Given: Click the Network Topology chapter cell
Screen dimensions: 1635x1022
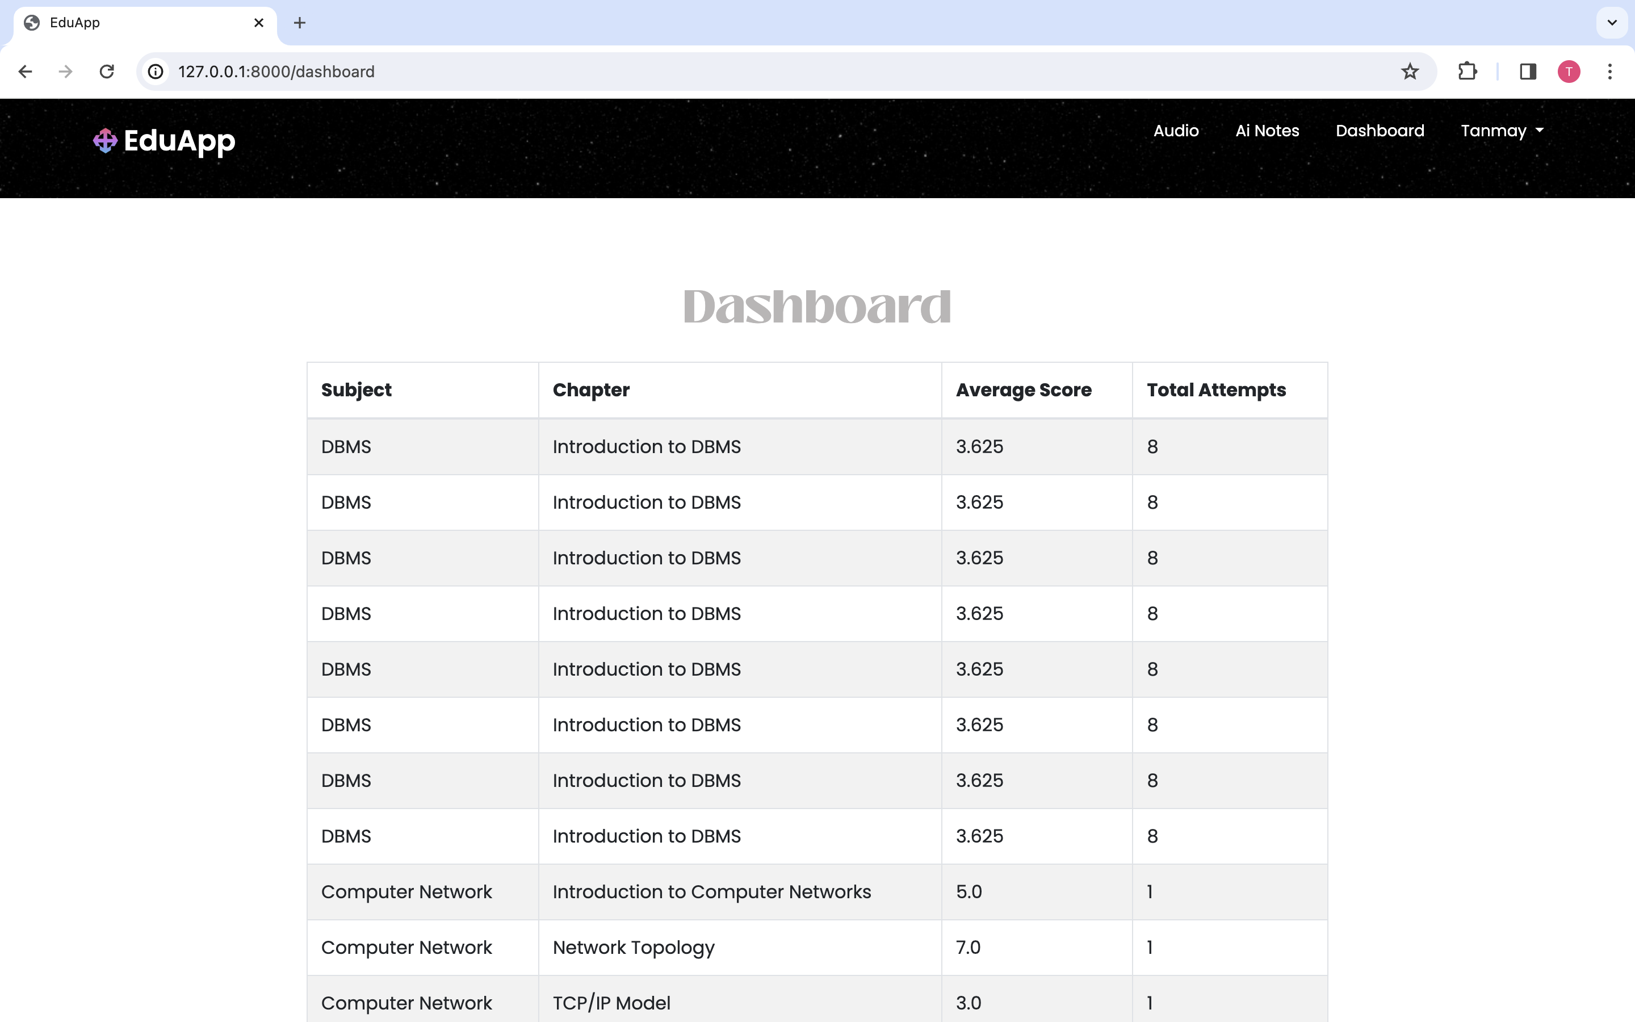Looking at the screenshot, I should pos(633,947).
